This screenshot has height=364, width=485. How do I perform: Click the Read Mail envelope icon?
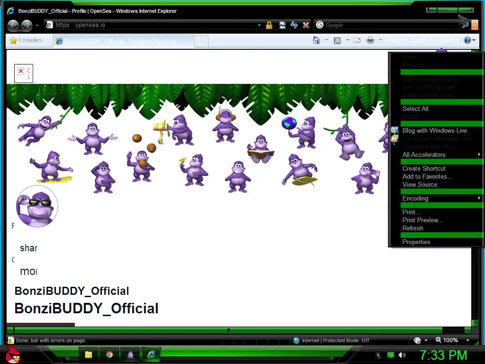[357, 41]
